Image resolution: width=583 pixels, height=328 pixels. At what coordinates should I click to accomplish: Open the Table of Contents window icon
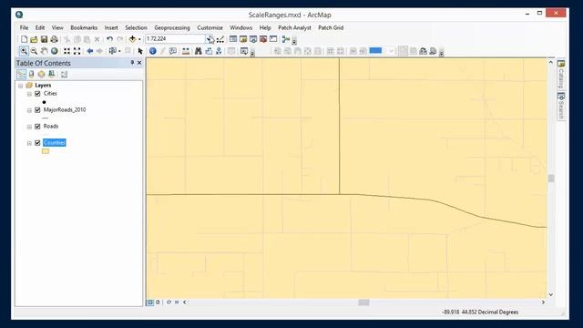coord(233,39)
